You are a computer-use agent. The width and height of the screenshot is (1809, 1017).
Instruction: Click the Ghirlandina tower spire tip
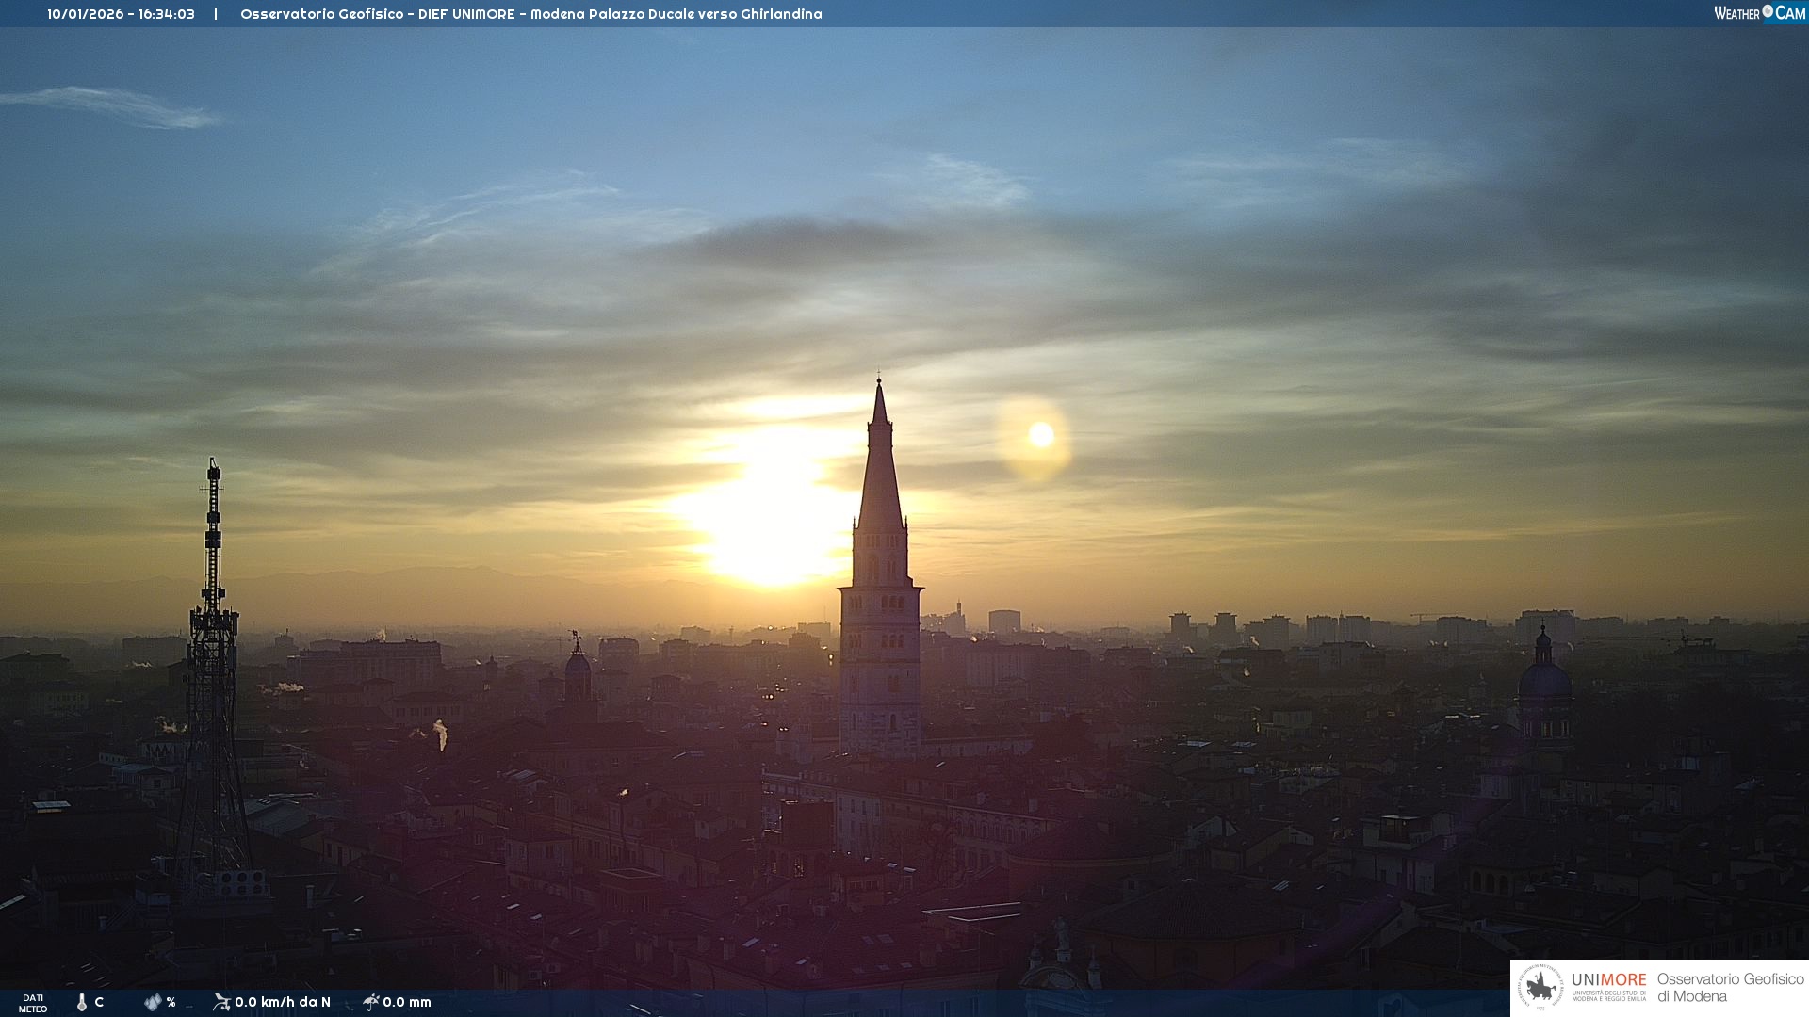879,383
